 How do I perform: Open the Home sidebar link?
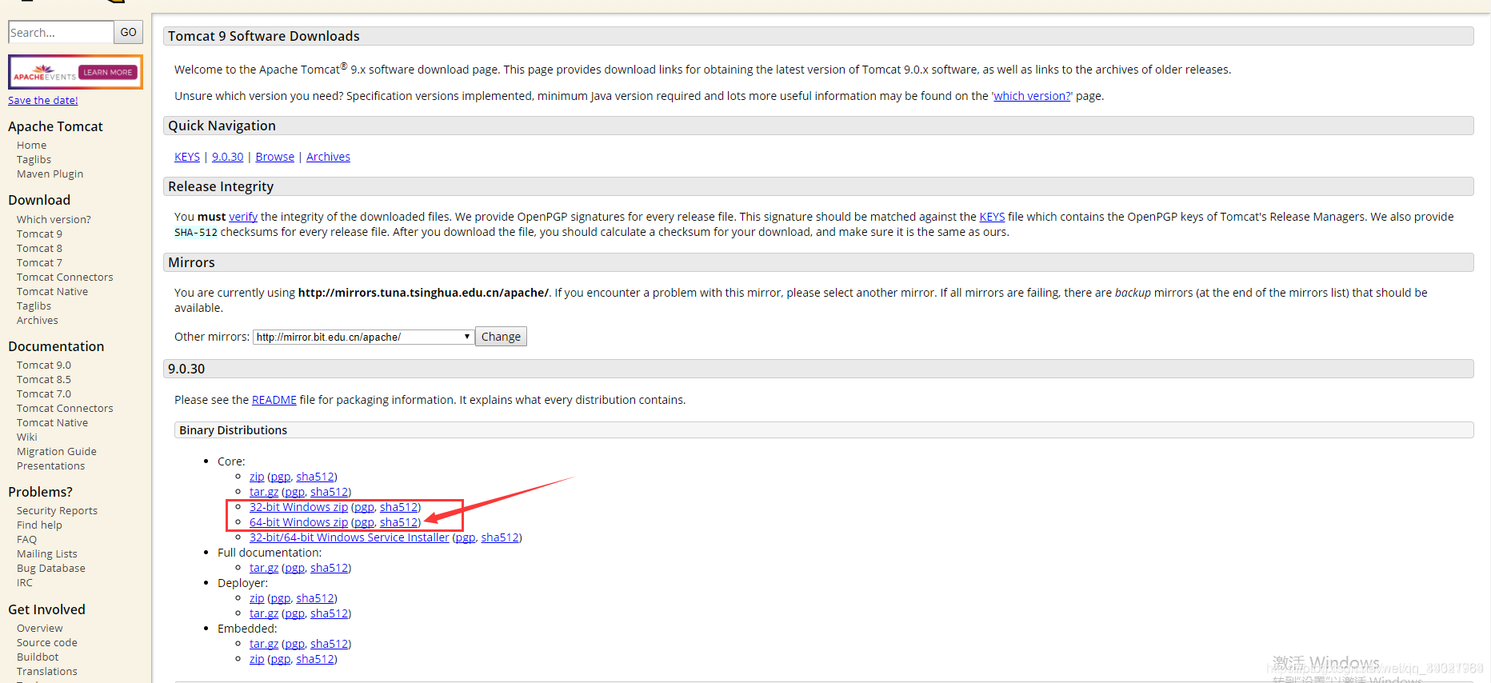(x=32, y=145)
